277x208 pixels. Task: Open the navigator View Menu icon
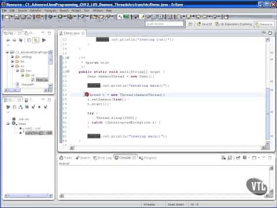pos(44,40)
